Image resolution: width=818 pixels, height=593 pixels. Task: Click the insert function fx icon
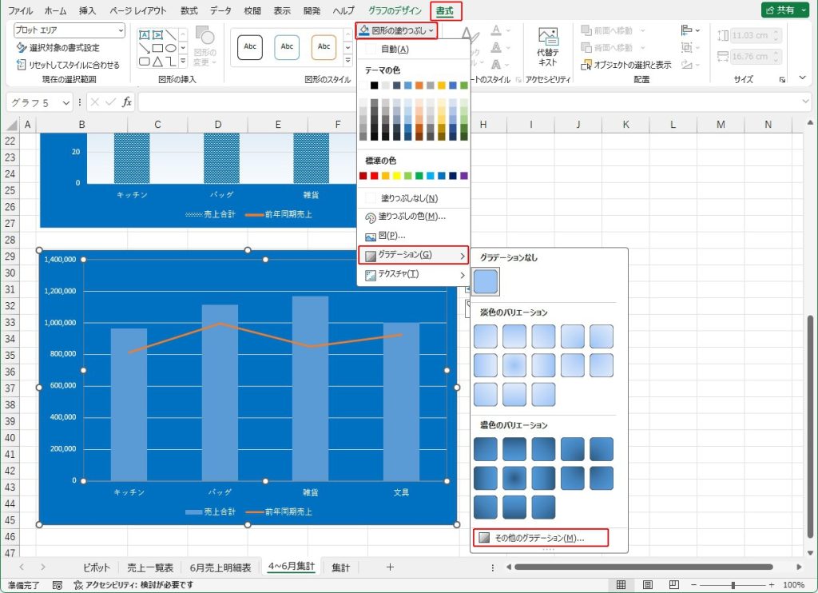(127, 102)
